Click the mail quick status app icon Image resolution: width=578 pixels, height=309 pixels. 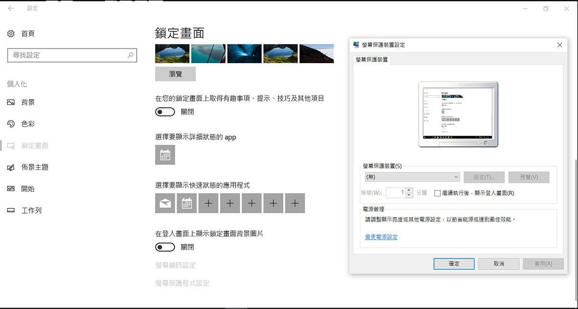click(165, 204)
